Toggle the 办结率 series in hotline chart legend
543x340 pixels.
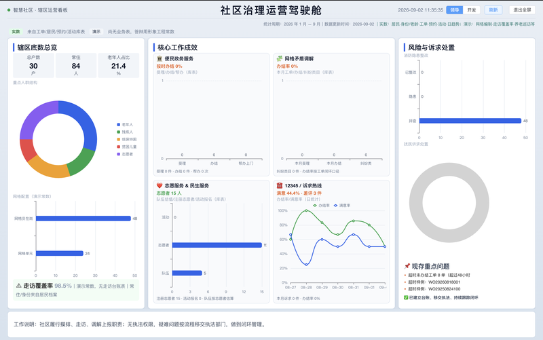coord(321,206)
